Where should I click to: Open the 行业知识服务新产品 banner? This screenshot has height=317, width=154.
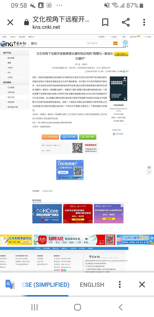(x=135, y=240)
